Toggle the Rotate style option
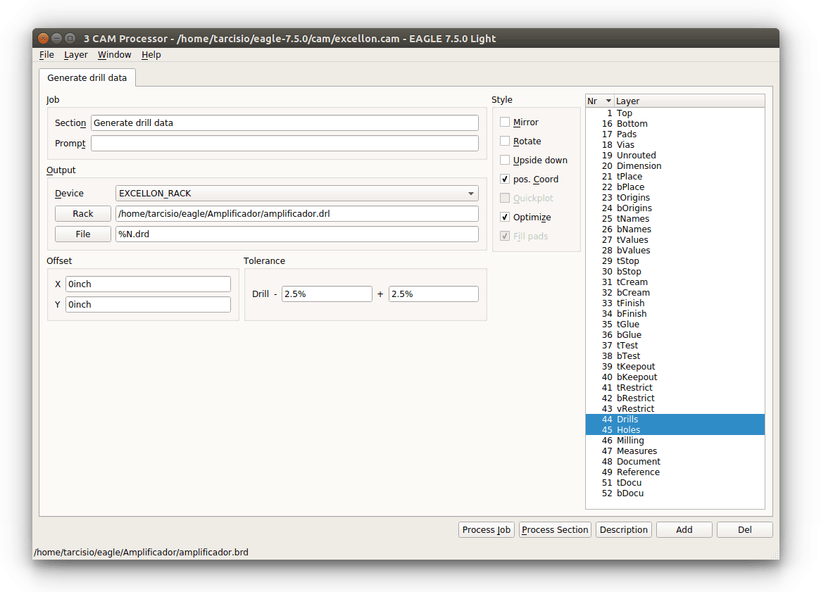Viewport: 821px width, 592px height. point(505,141)
